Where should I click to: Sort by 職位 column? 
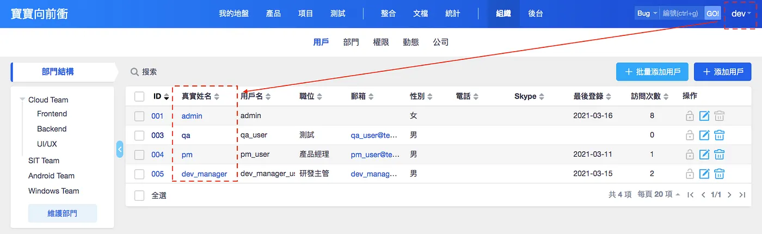pyautogui.click(x=311, y=96)
